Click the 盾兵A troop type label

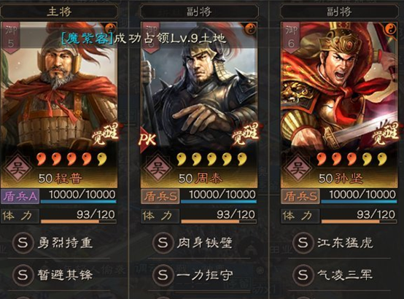[20, 197]
